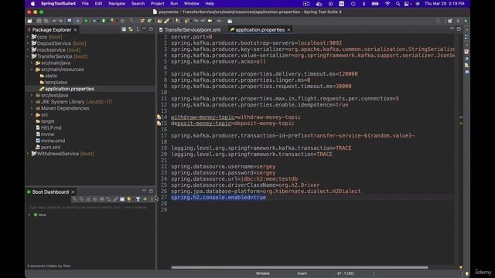Screen dimensions: 495x278
Task: Open Boot Dashboard view menu
Action: (x=152, y=199)
